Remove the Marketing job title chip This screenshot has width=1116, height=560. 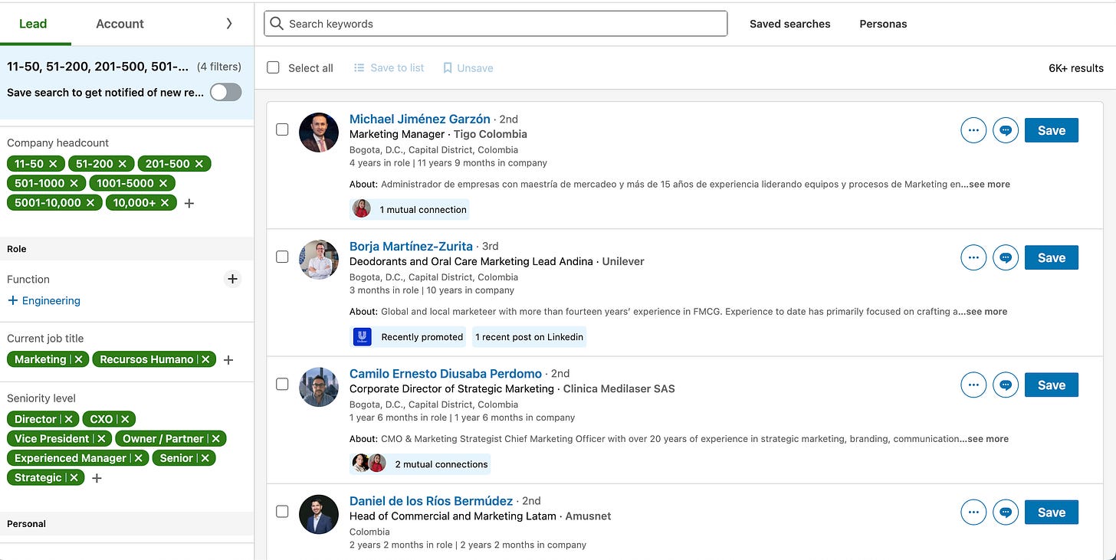pos(78,359)
